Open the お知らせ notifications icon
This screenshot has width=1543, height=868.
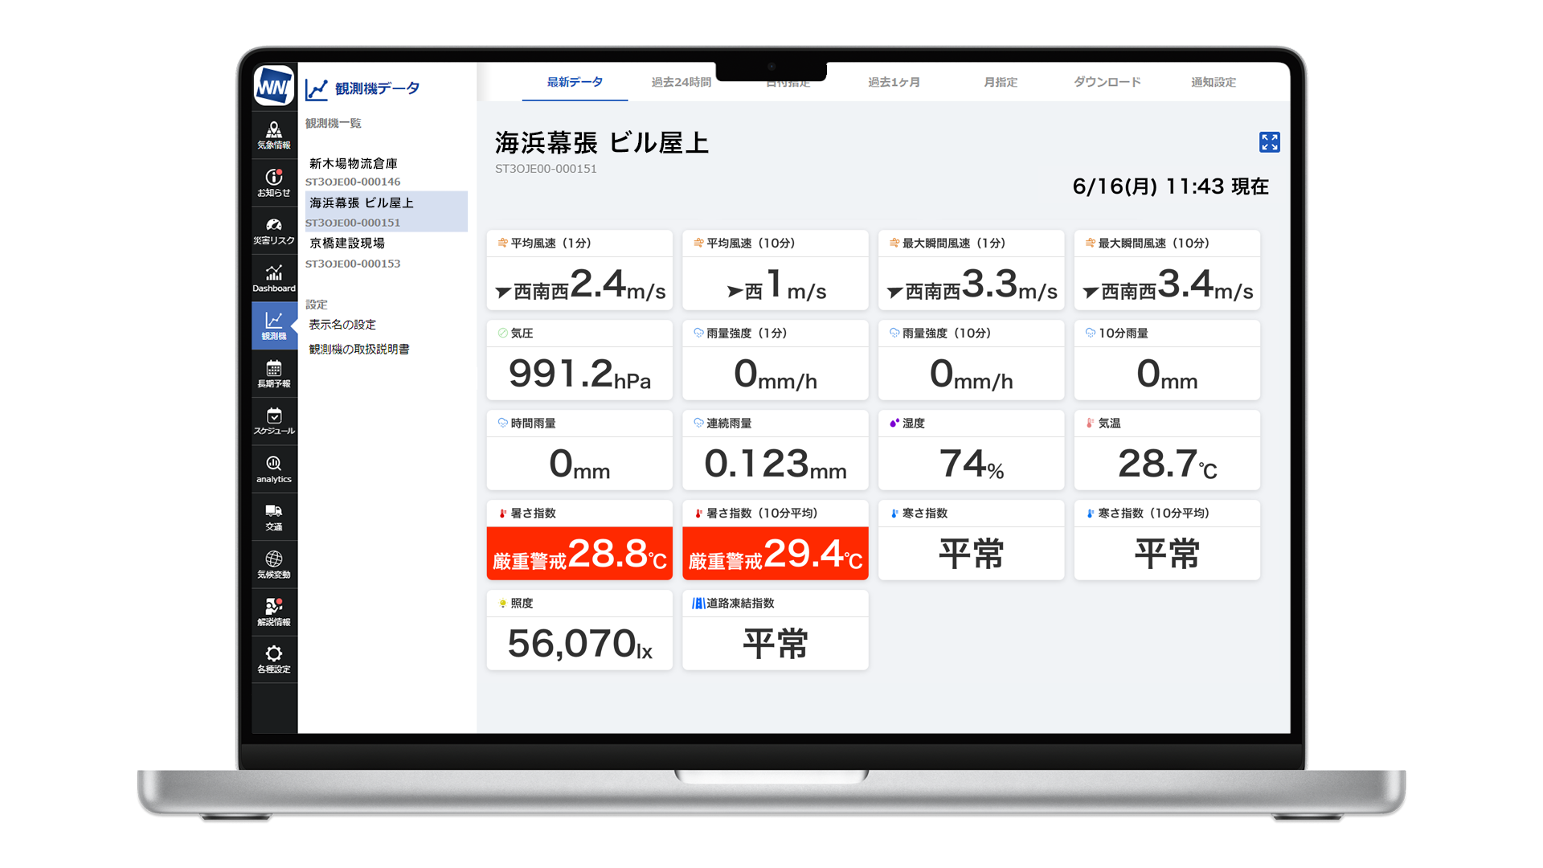coord(274,182)
